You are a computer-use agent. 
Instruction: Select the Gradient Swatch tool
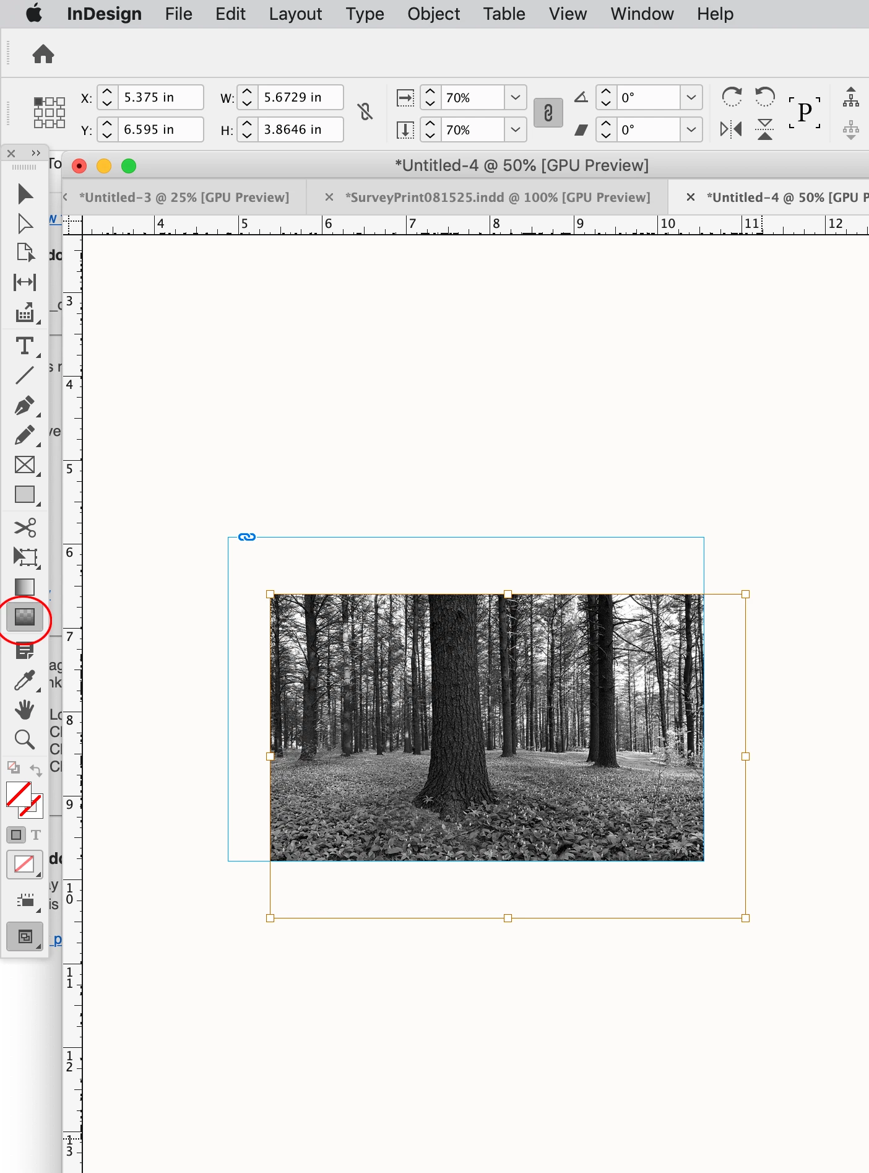[25, 587]
